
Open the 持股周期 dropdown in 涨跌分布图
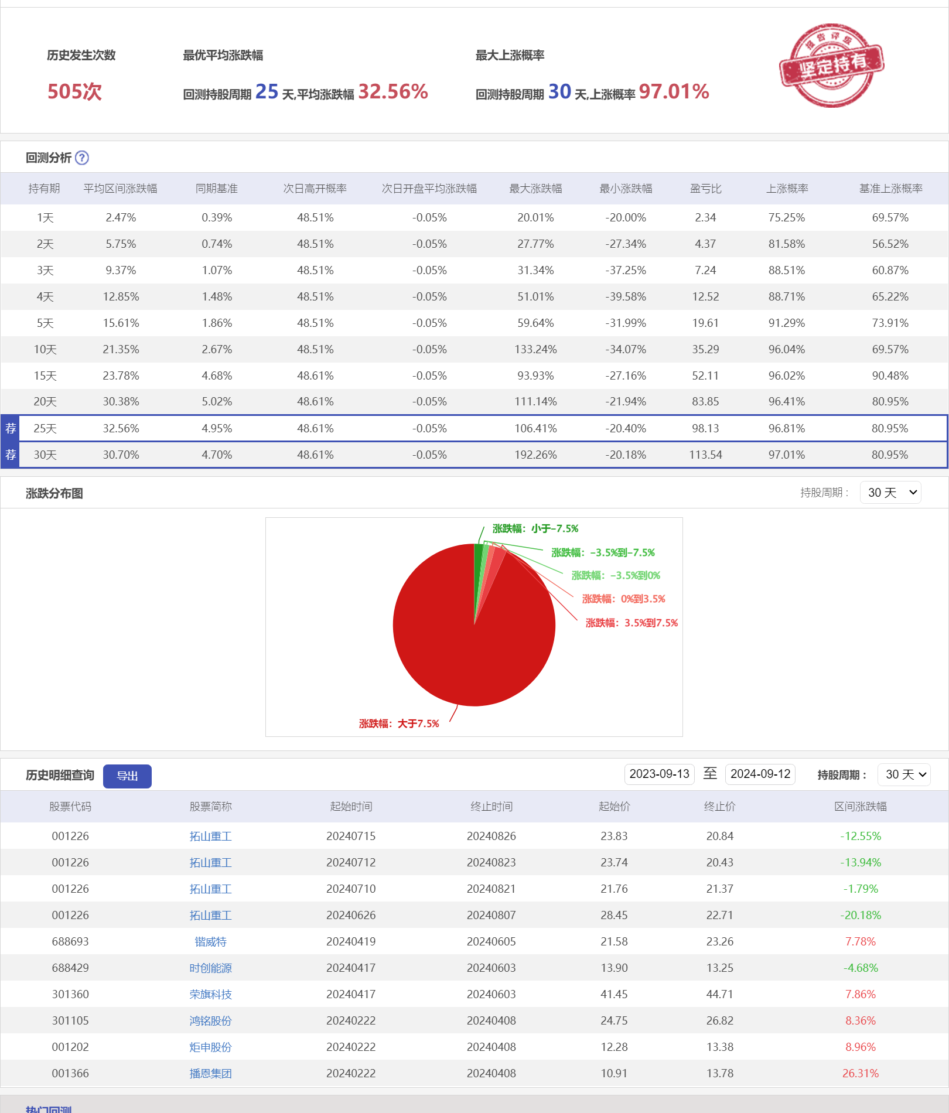[x=890, y=493]
